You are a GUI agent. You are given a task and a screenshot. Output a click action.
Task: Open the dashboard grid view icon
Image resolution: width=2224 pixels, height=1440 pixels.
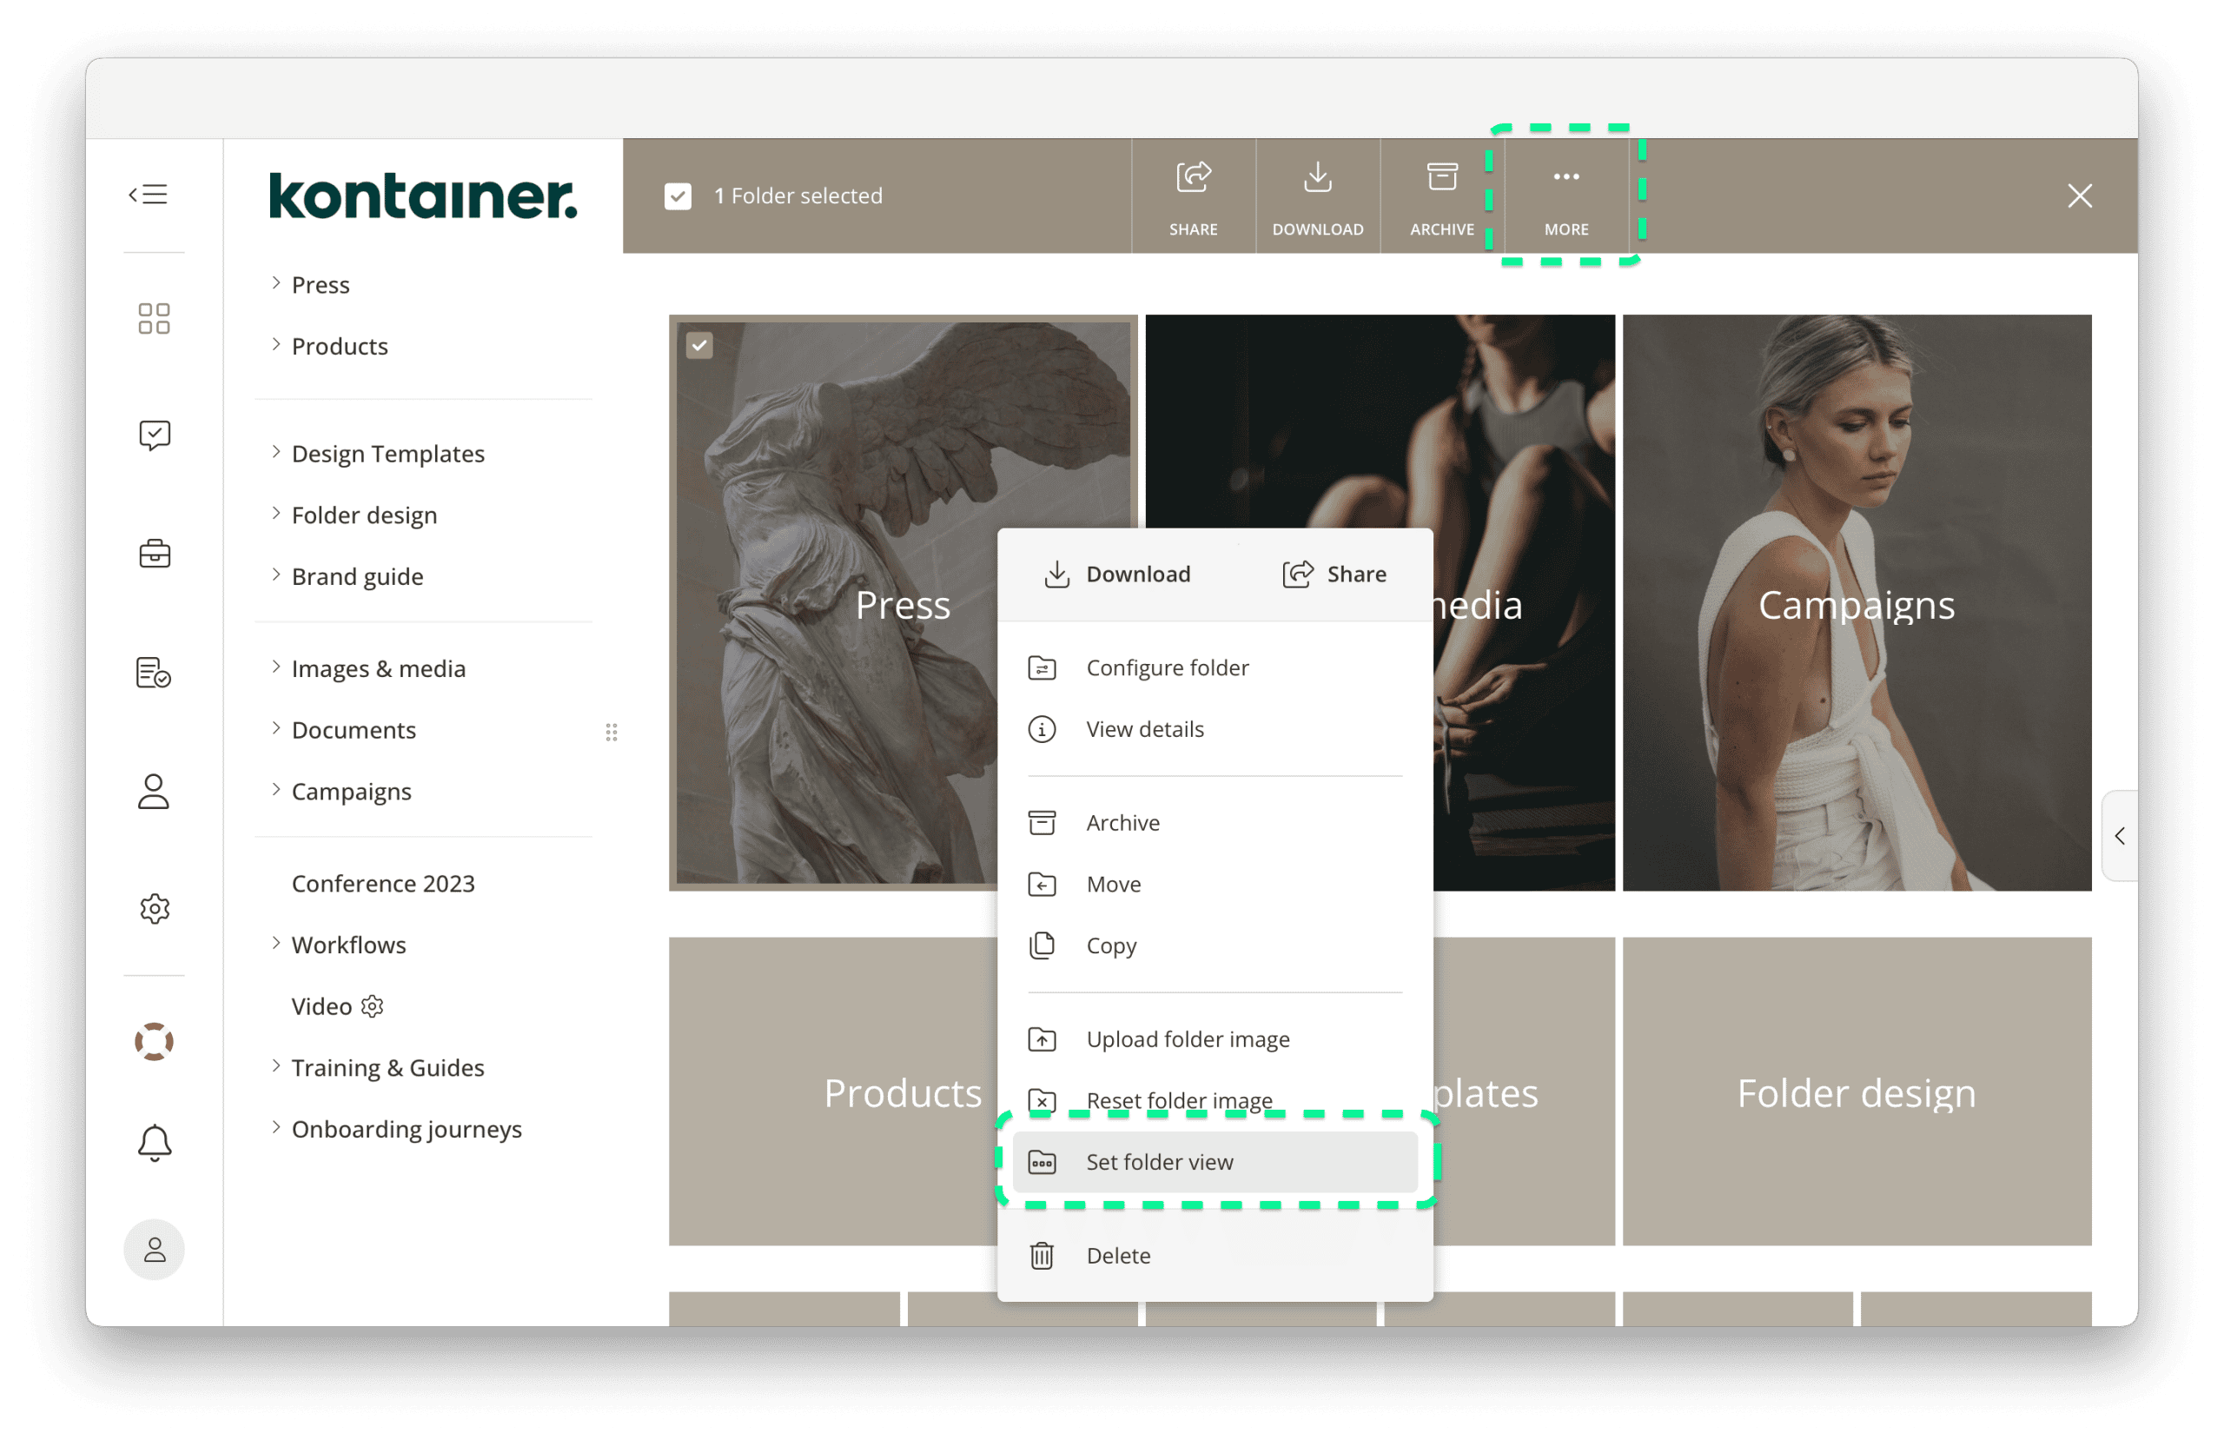pos(154,319)
